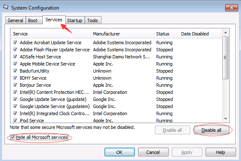Toggle Intel(R) Integrated Clock Contro checkbox
Image resolution: width=241 pixels, height=161 pixels.
click(x=15, y=113)
